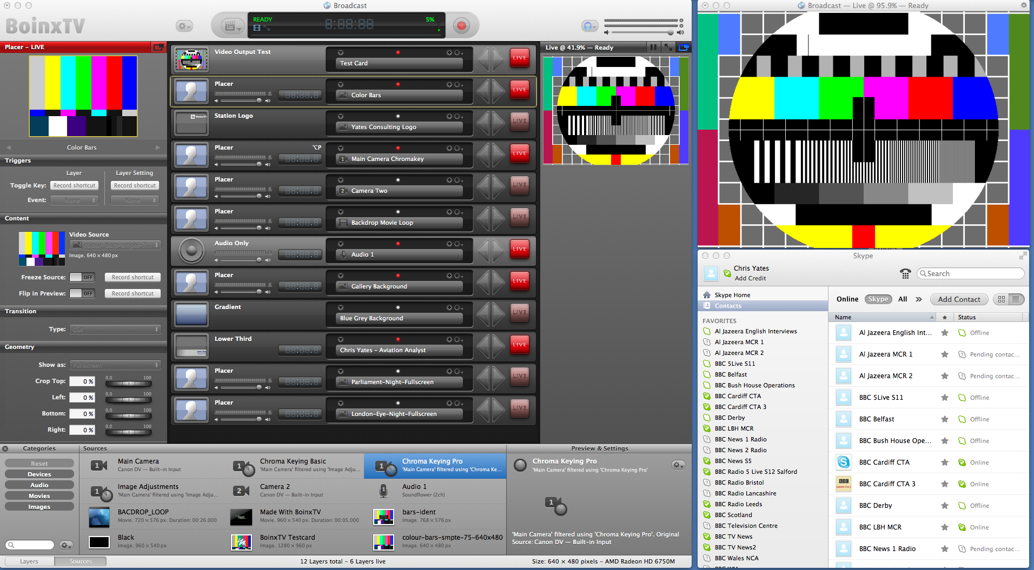
Task: Open the Transition Type dropdown
Action: pos(115,329)
